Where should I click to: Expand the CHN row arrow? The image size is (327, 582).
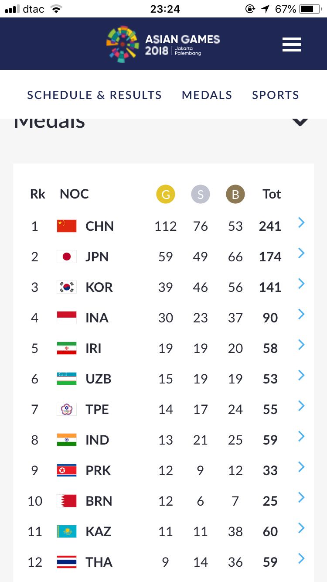coord(301,223)
